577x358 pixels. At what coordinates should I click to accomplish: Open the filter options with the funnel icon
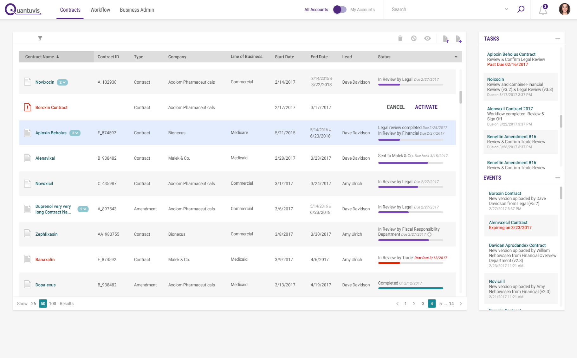click(40, 38)
